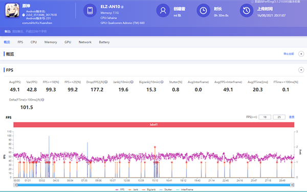Click left handle of timeline range slider
The height and width of the screenshot is (192, 307).
(15, 185)
